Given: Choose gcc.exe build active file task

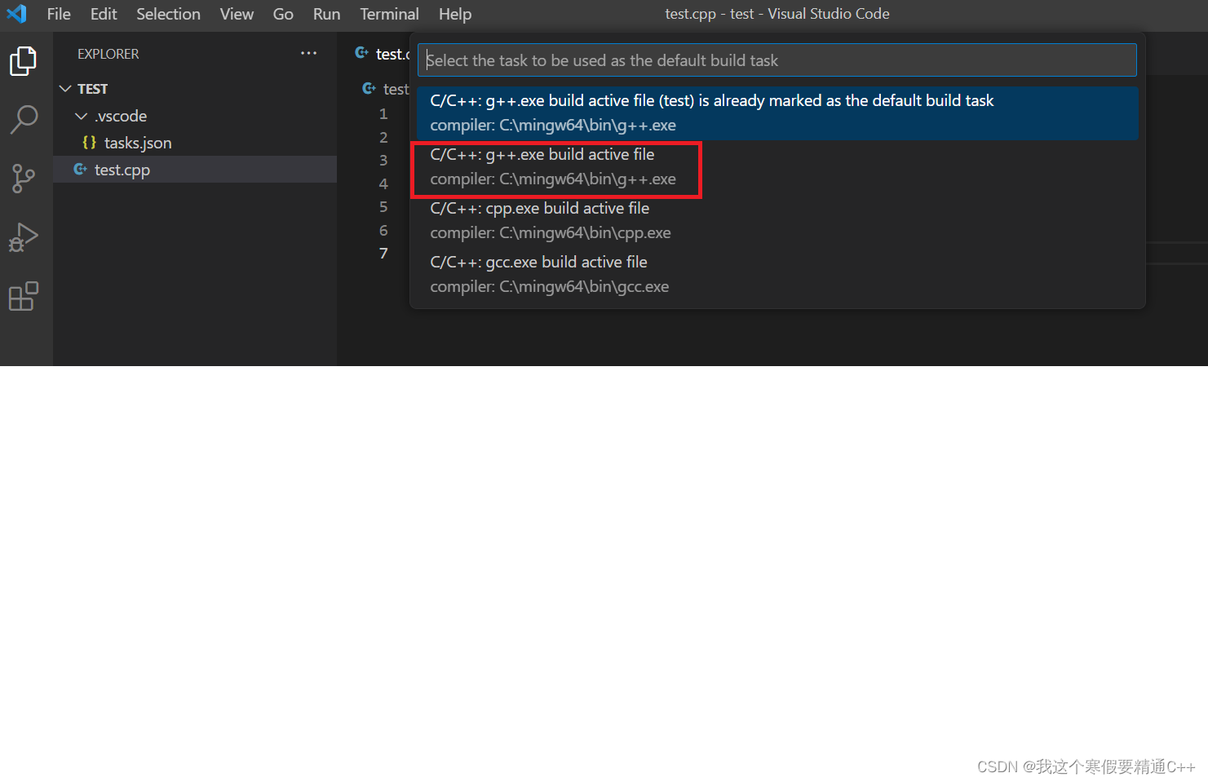Looking at the screenshot, I should pos(778,274).
